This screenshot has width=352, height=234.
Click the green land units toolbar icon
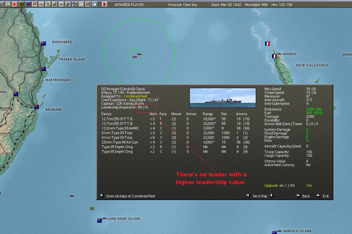(55, 4)
